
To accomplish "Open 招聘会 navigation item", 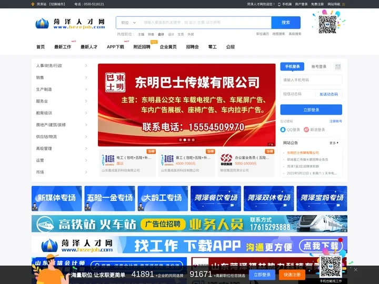I will 193,47.
